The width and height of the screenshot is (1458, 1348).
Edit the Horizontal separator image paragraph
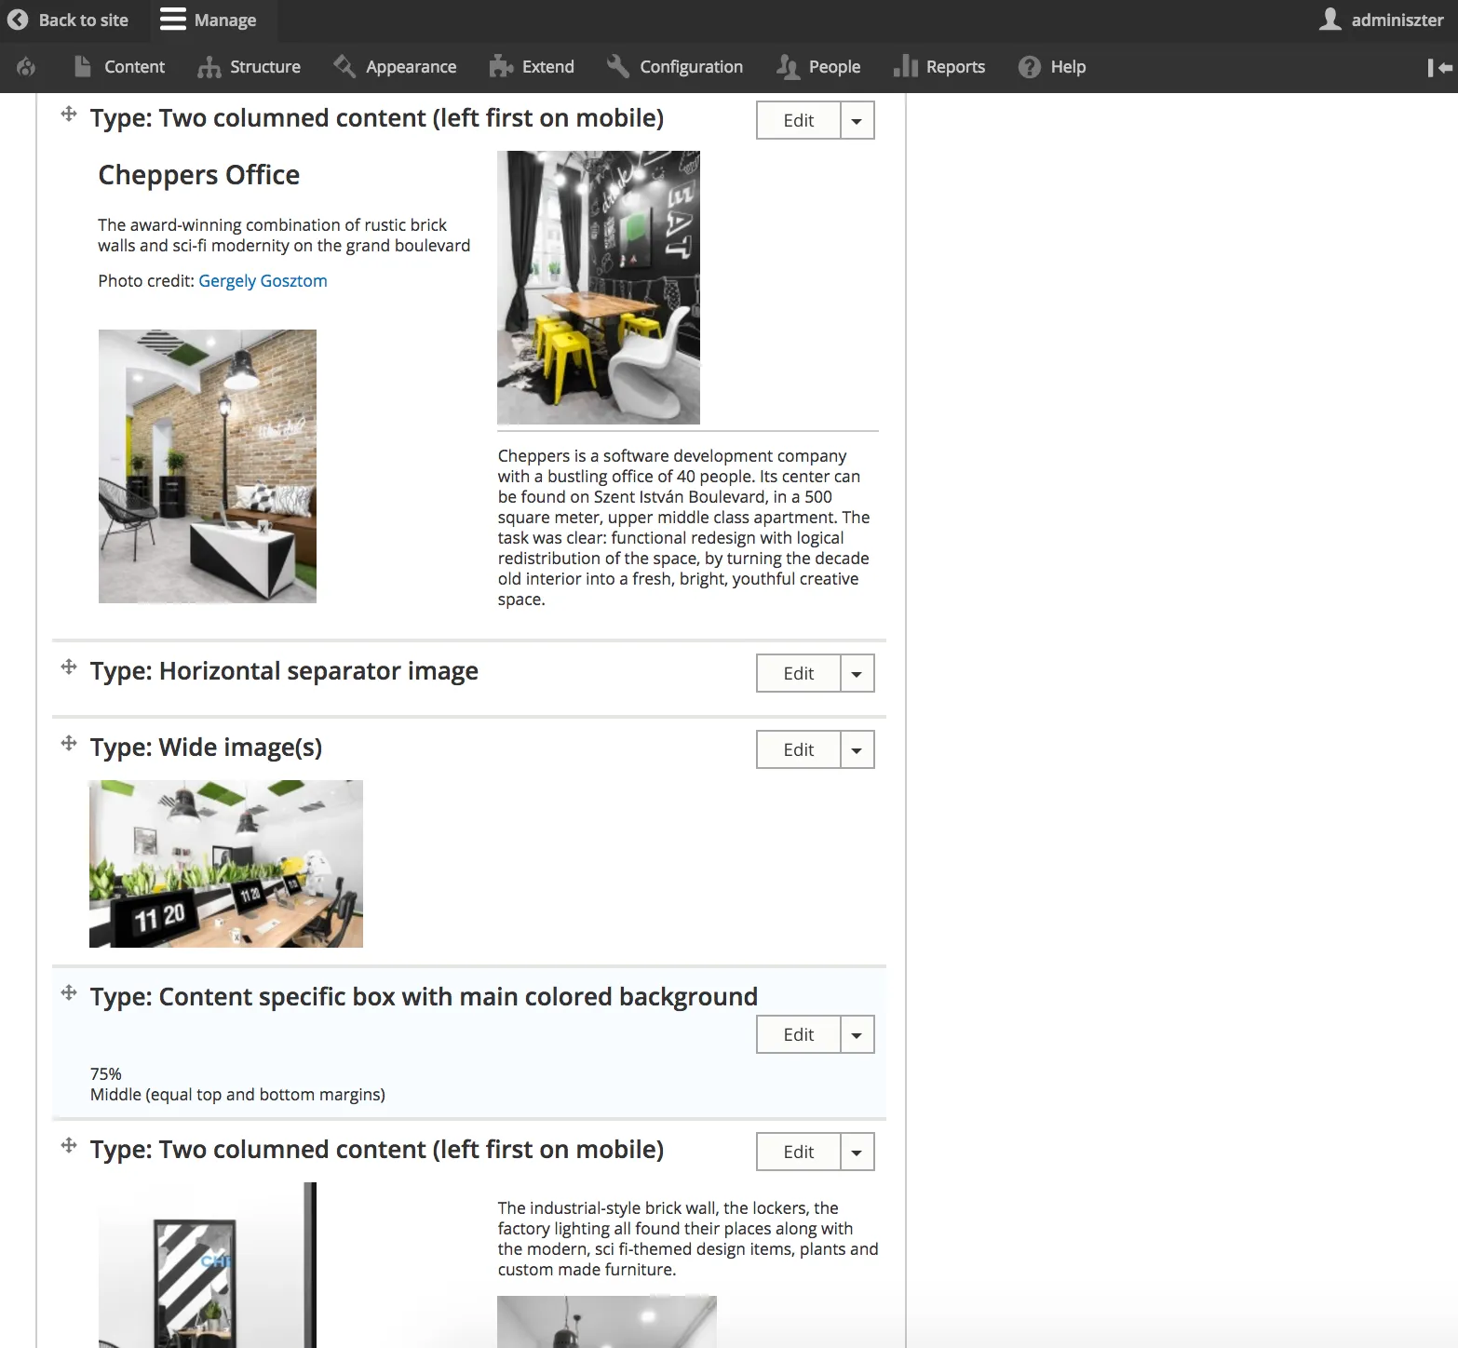[799, 673]
